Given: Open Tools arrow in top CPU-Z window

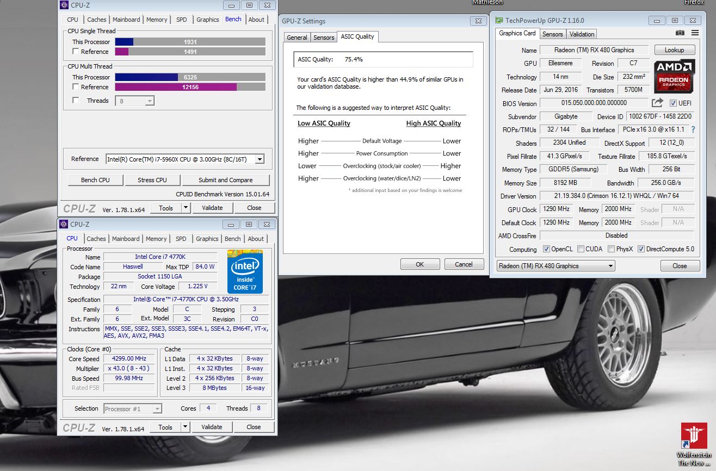Looking at the screenshot, I should tap(186, 208).
